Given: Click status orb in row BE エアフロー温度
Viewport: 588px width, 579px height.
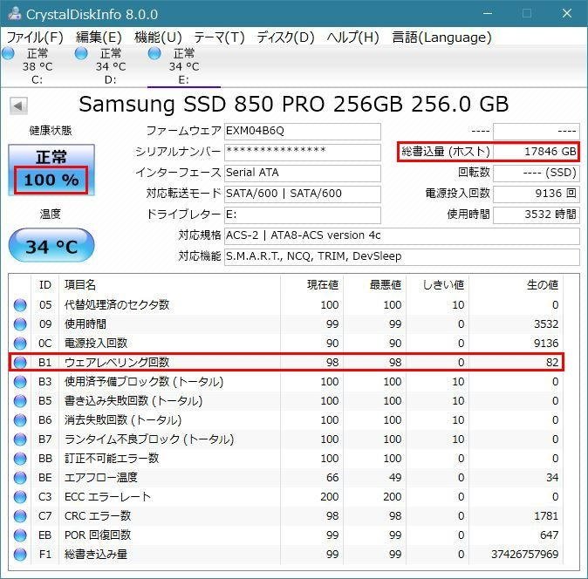Looking at the screenshot, I should click(x=20, y=478).
